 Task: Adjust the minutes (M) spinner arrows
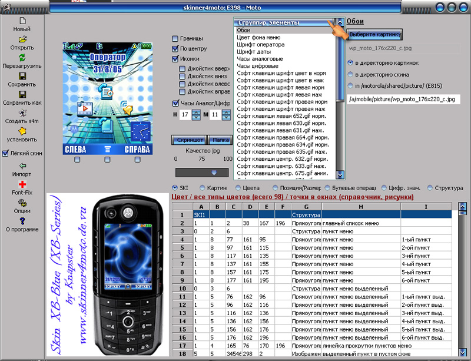coord(226,114)
